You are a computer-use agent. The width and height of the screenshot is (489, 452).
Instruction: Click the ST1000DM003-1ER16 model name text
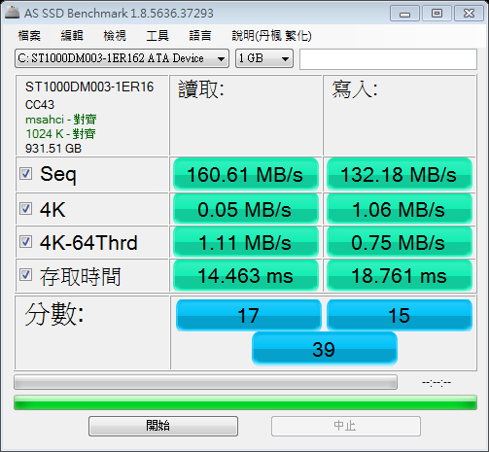tap(89, 87)
